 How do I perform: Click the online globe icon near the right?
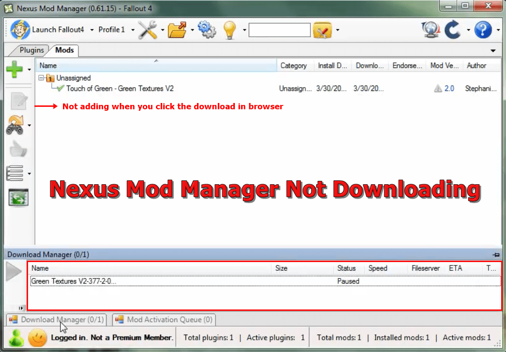coord(430,29)
